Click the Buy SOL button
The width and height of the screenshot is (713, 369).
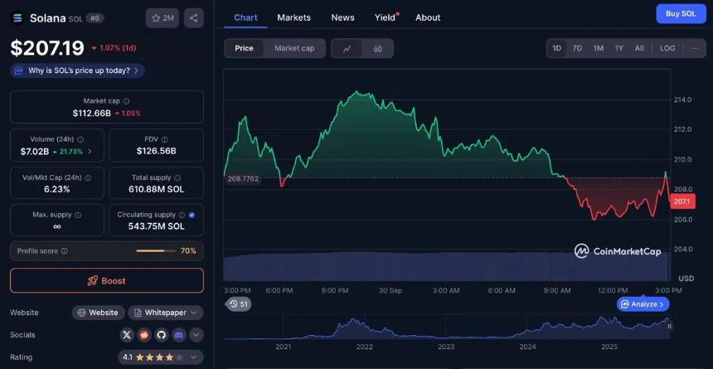tap(681, 13)
